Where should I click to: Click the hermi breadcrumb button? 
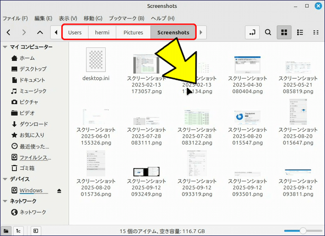[x=102, y=32]
